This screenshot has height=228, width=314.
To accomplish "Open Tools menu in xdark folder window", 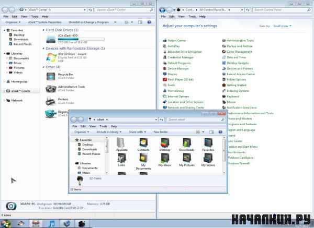I will (x=103, y=126).
